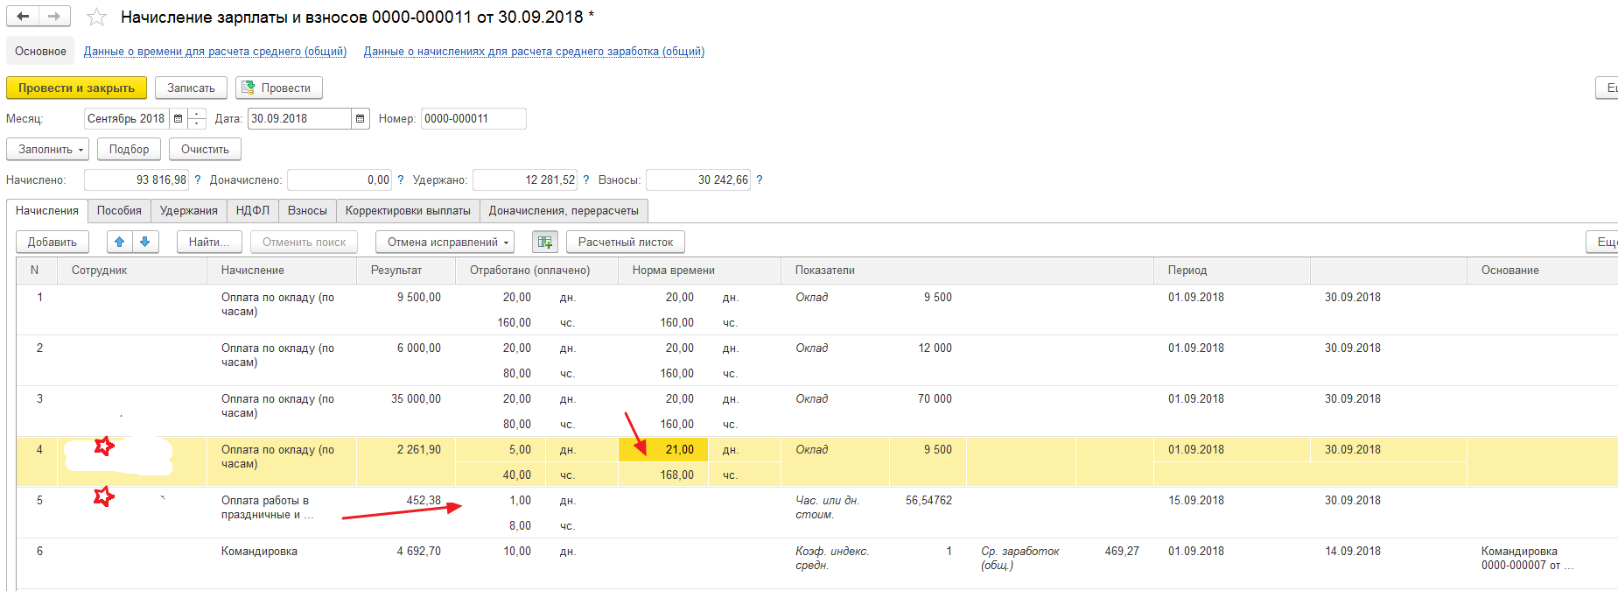This screenshot has width=1618, height=591.
Task: Open calendar picker for Дата field
Action: 361,119
